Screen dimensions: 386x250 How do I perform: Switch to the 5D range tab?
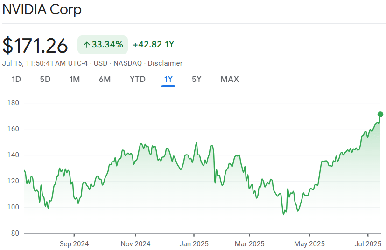pos(45,79)
